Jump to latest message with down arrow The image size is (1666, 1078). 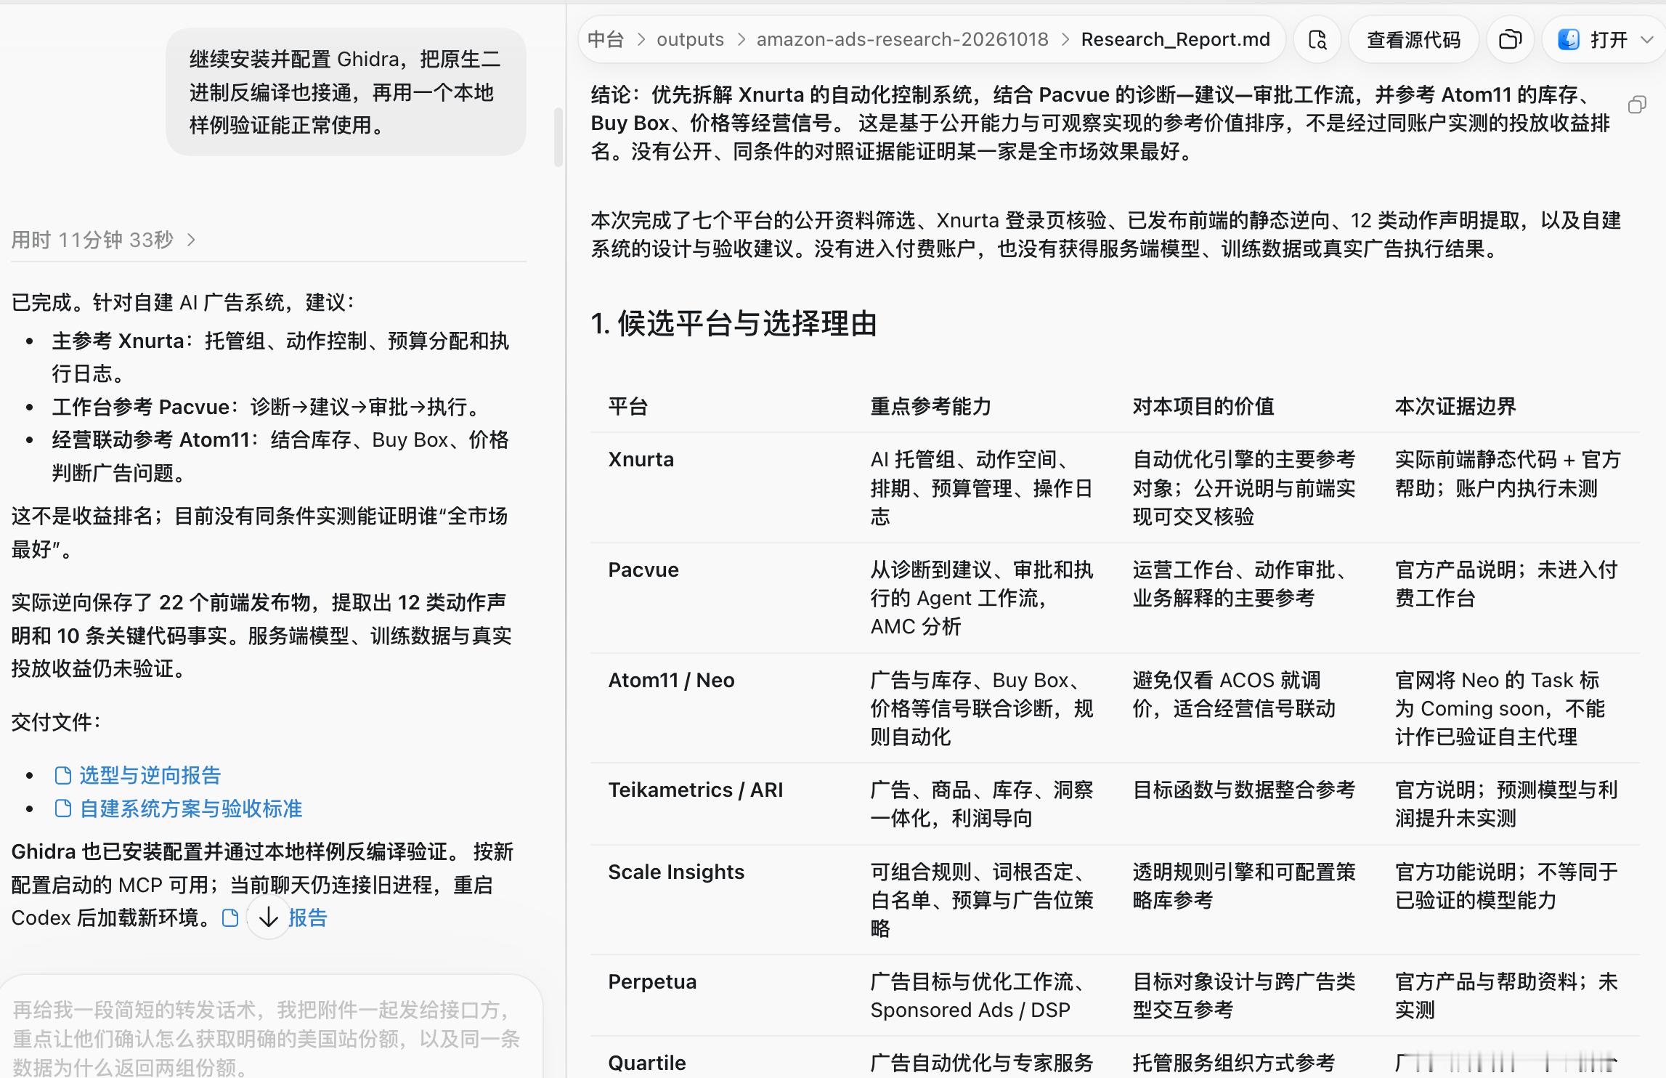pyautogui.click(x=269, y=917)
